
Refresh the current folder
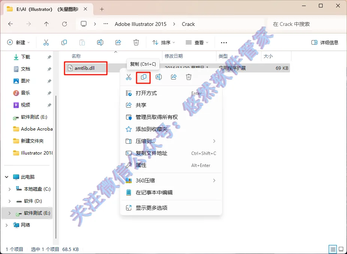[x=65, y=24]
